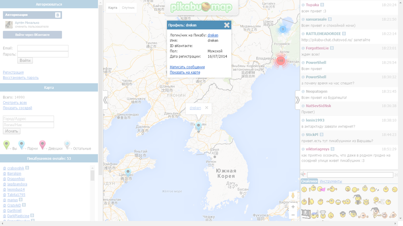
Task: Click Артём Михалько avatar thumbnail
Action: (9, 25)
